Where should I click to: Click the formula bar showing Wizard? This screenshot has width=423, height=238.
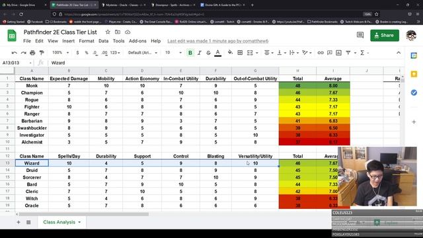(227, 63)
